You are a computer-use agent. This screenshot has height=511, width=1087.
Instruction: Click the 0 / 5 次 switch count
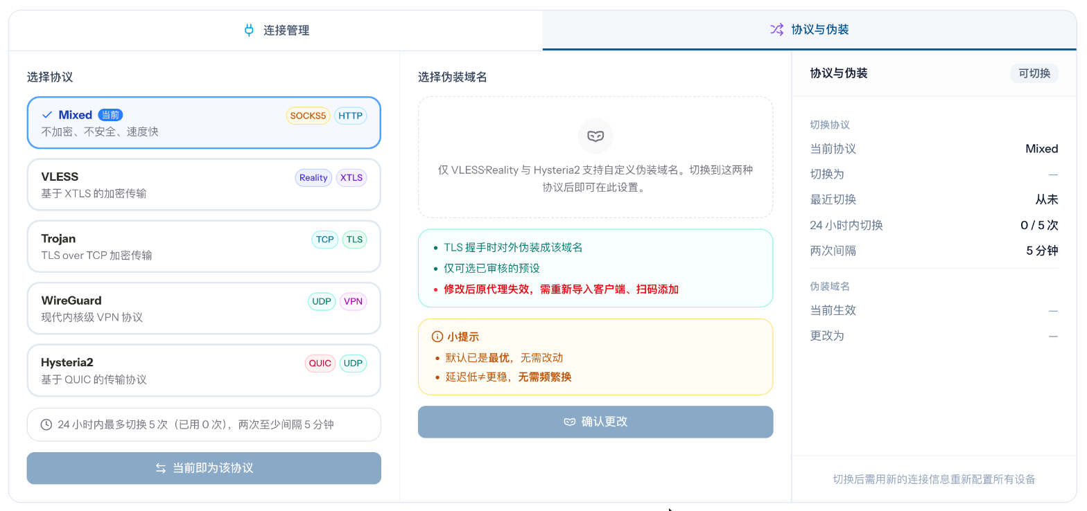[1039, 225]
